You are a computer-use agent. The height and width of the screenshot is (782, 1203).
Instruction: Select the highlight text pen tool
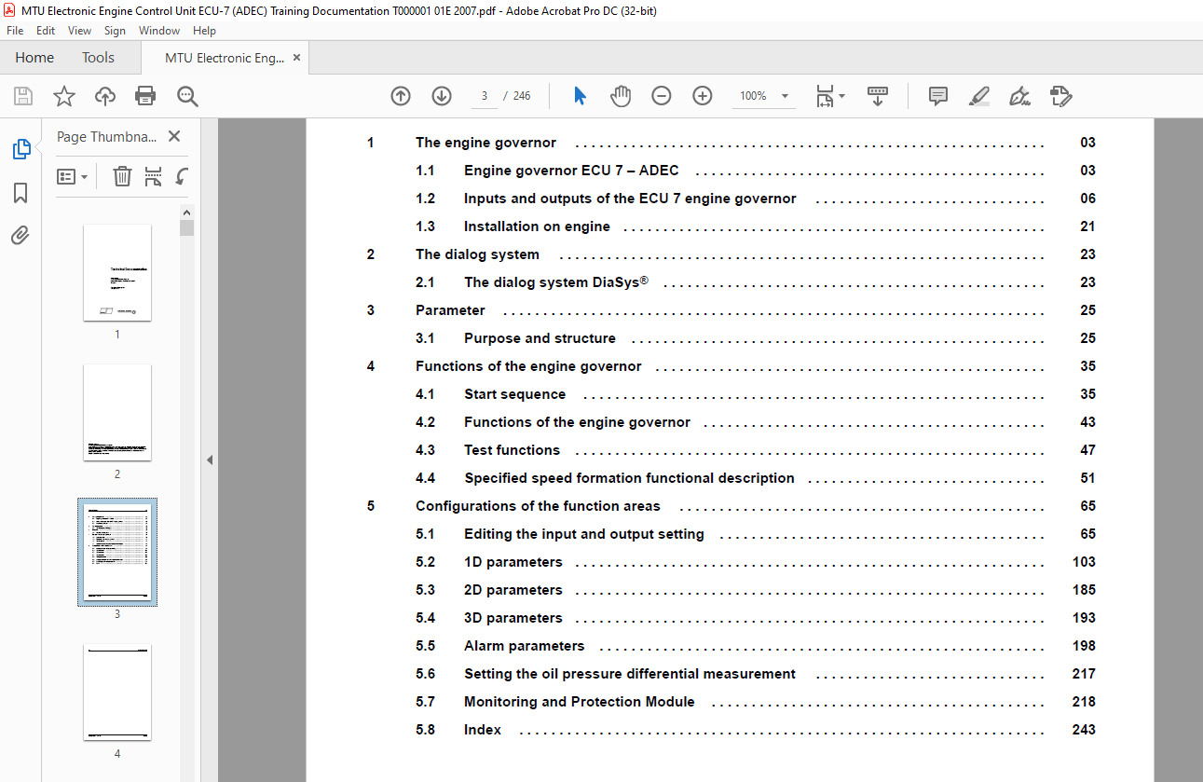978,96
